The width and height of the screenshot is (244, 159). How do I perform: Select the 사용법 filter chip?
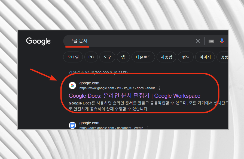166,57
